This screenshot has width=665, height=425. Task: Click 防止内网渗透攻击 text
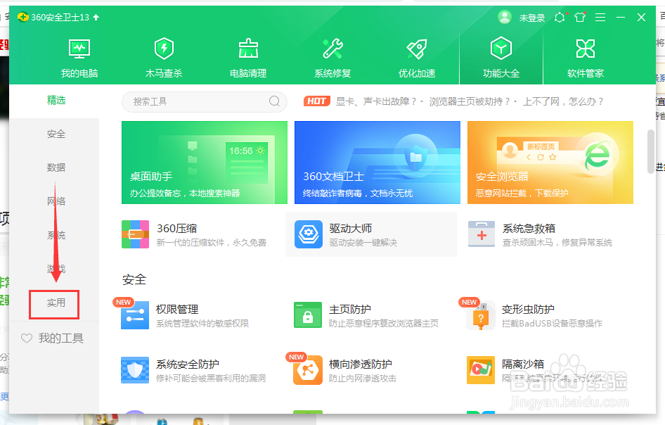coord(363,379)
